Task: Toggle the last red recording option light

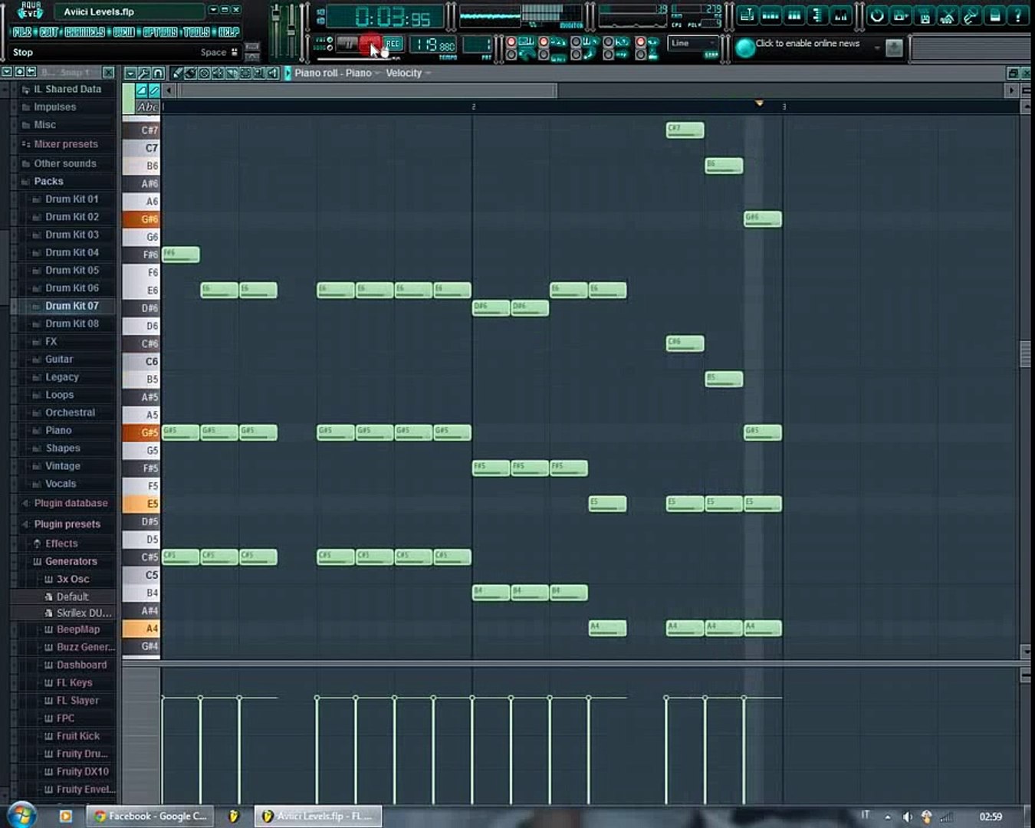Action: pyautogui.click(x=640, y=41)
